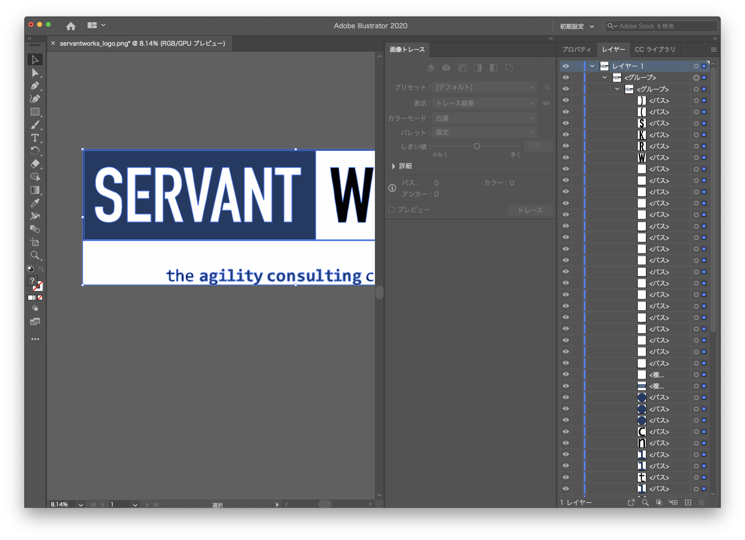Select the Gradient tool
Image resolution: width=745 pixels, height=540 pixels.
coord(35,190)
